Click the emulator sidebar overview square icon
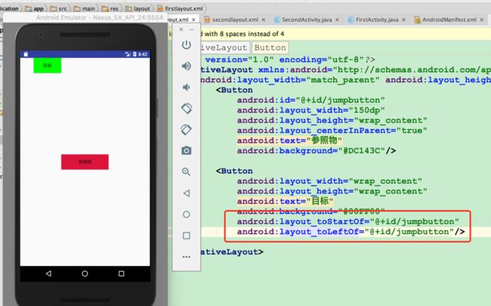This screenshot has width=491, height=306. click(x=187, y=236)
